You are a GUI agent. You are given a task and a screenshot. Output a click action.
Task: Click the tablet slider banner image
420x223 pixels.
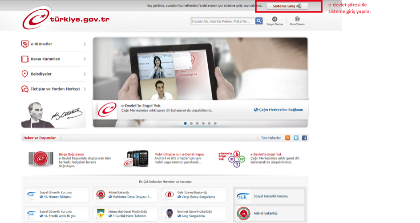coord(200,69)
